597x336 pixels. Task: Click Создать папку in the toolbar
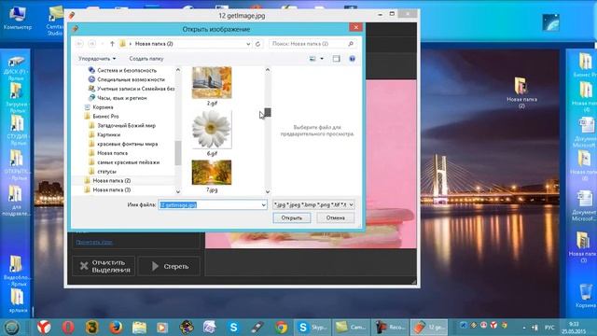(146, 59)
